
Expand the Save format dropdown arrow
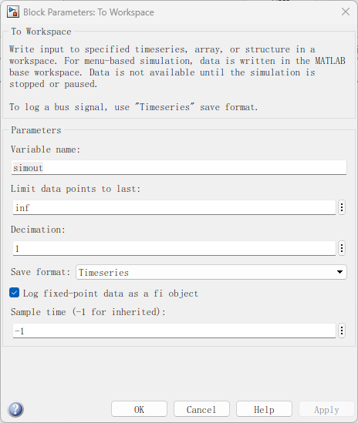tap(339, 272)
